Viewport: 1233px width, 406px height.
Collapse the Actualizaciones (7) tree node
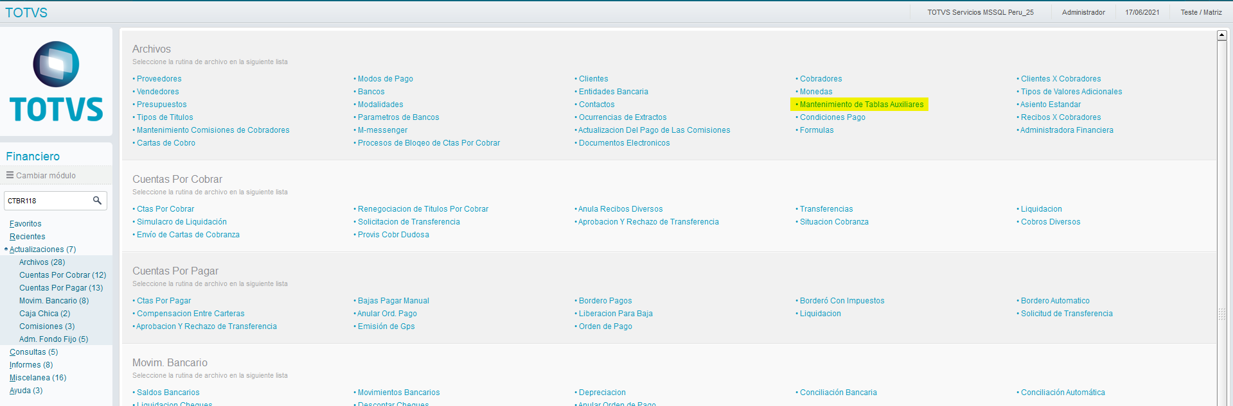42,250
